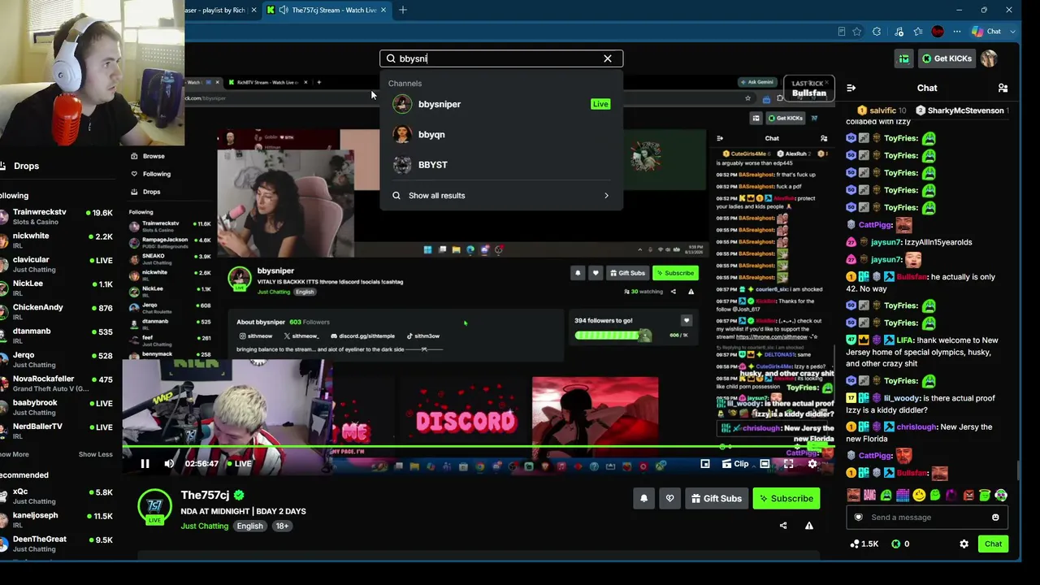Open the chat users list icon
Image resolution: width=1040 pixels, height=585 pixels.
1003,88
